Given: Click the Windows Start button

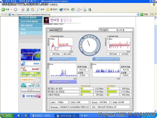Looking at the screenshot, I should (x=7, y=115).
